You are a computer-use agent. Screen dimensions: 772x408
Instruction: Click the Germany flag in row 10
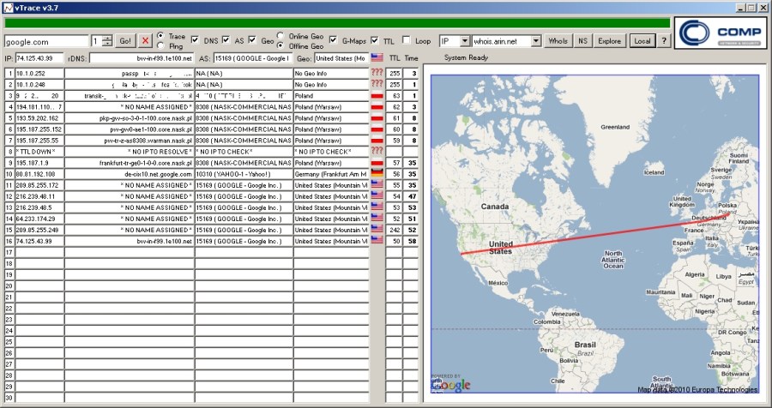tap(377, 174)
